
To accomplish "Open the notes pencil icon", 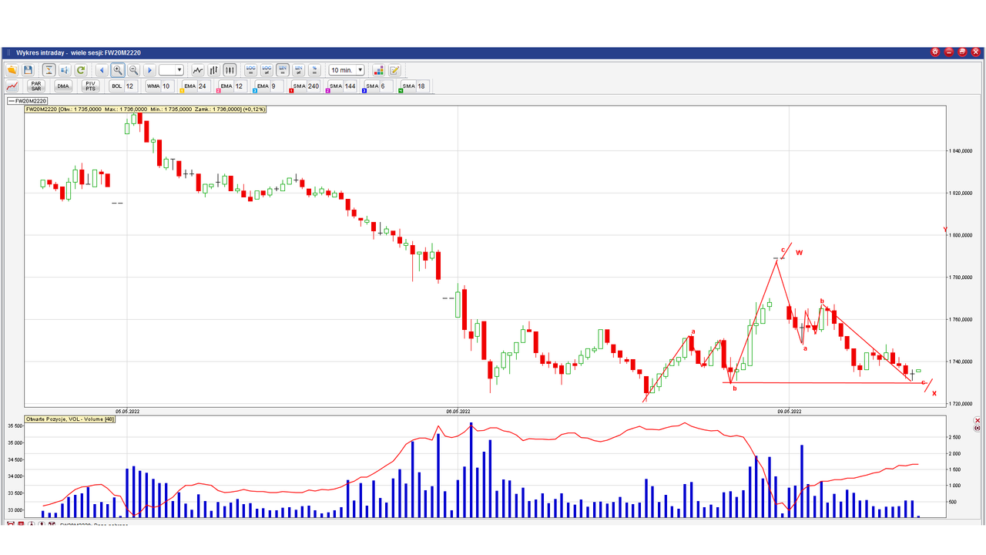I will click(x=394, y=70).
